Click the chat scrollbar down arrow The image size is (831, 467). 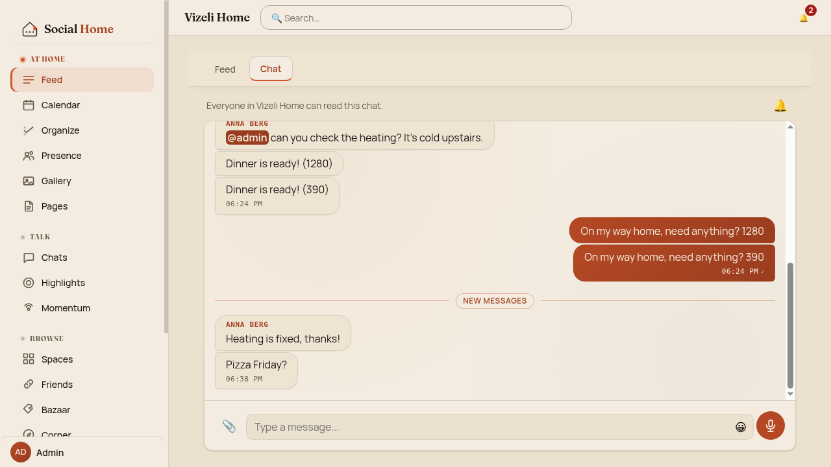(x=790, y=394)
